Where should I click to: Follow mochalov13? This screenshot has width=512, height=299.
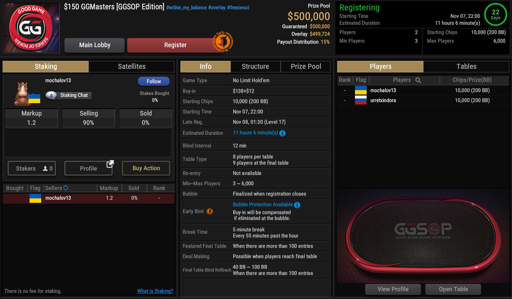pyautogui.click(x=154, y=81)
